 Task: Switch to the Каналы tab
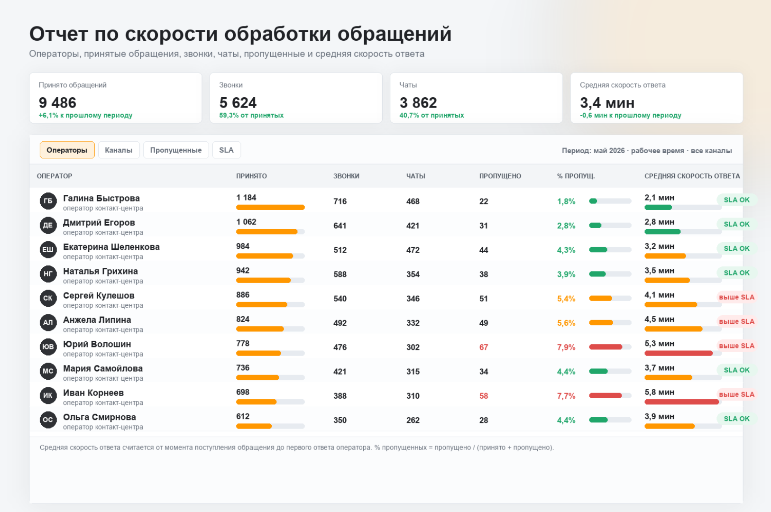pos(119,150)
